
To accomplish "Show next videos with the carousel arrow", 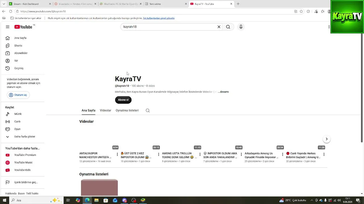I will (x=326, y=139).
